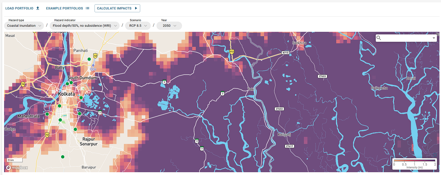Click the play icon in Calculate Impacts
This screenshot has width=441, height=175.
pyautogui.click(x=136, y=8)
